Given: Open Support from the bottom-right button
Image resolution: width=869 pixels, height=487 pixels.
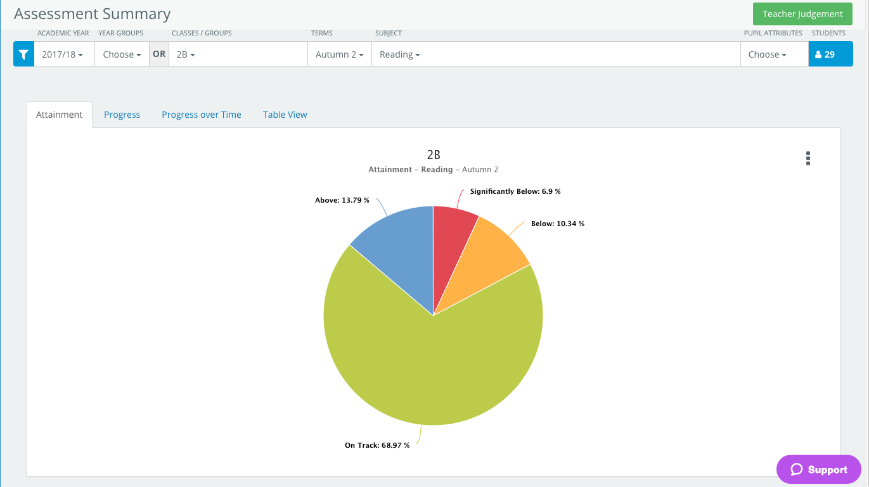Looking at the screenshot, I should [818, 469].
